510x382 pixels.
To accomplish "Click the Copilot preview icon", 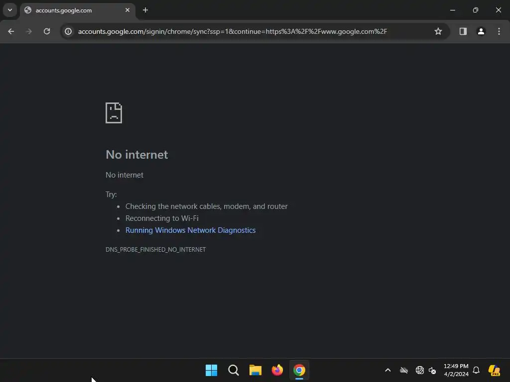I will [494, 370].
